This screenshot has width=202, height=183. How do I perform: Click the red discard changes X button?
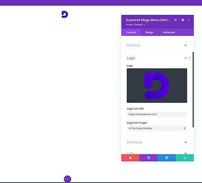[x=130, y=158]
